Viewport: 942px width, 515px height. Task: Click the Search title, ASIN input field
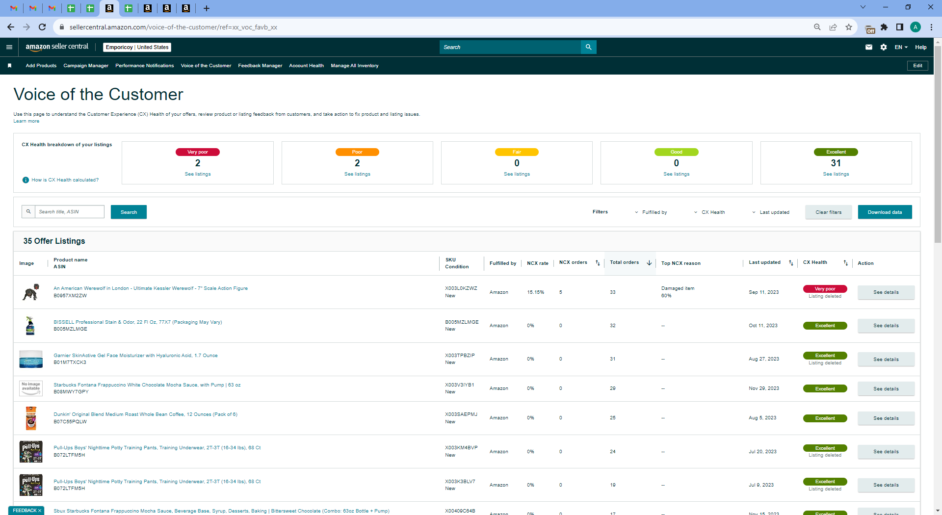pyautogui.click(x=69, y=211)
